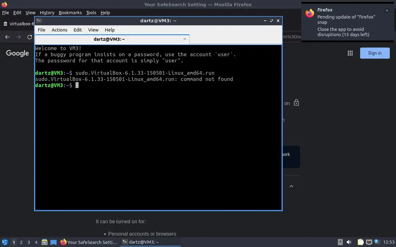This screenshot has width=396, height=247.
Task: Switch to workspace 1
Action: pyautogui.click(x=14, y=242)
